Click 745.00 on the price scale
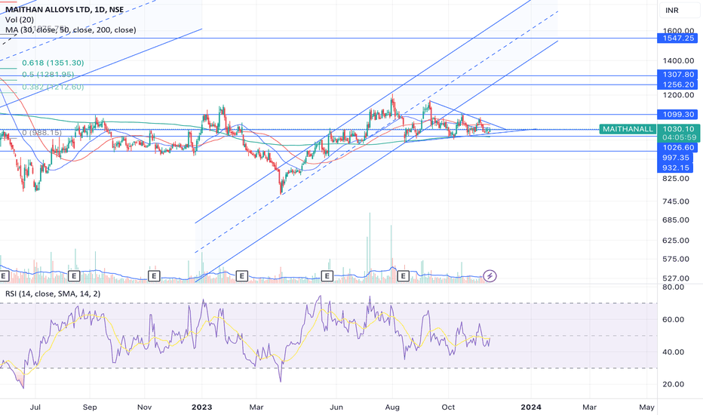Image resolution: width=703 pixels, height=415 pixels. coord(676,201)
